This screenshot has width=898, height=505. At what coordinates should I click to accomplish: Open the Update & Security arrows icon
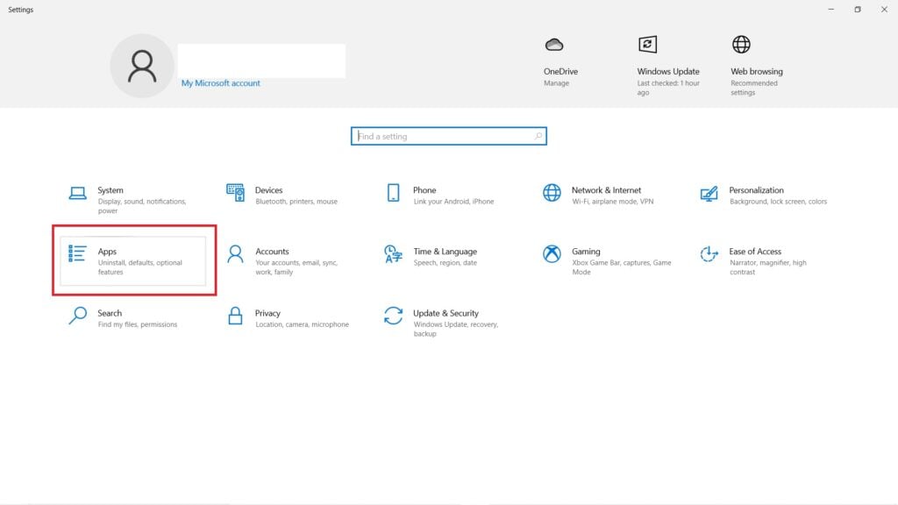(393, 316)
